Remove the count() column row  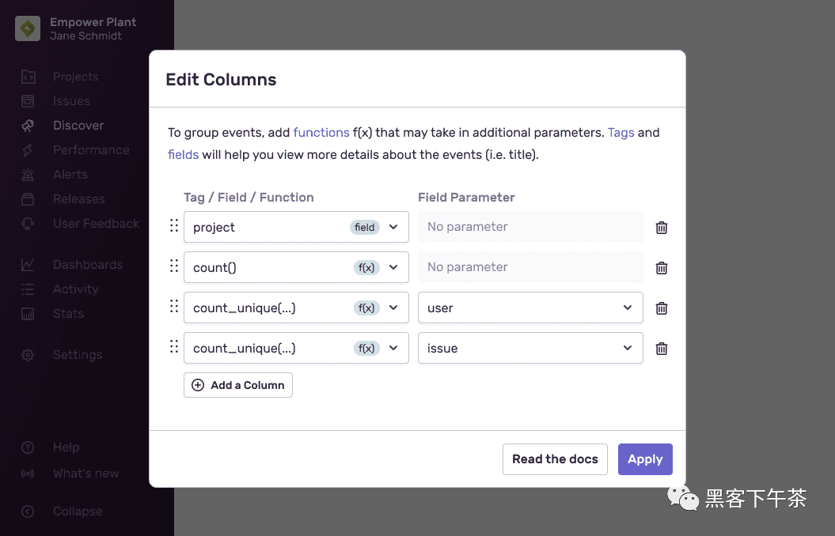(x=662, y=268)
